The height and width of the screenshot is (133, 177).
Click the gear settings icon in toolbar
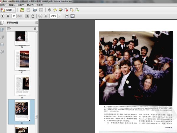pyautogui.click(x=50, y=10)
